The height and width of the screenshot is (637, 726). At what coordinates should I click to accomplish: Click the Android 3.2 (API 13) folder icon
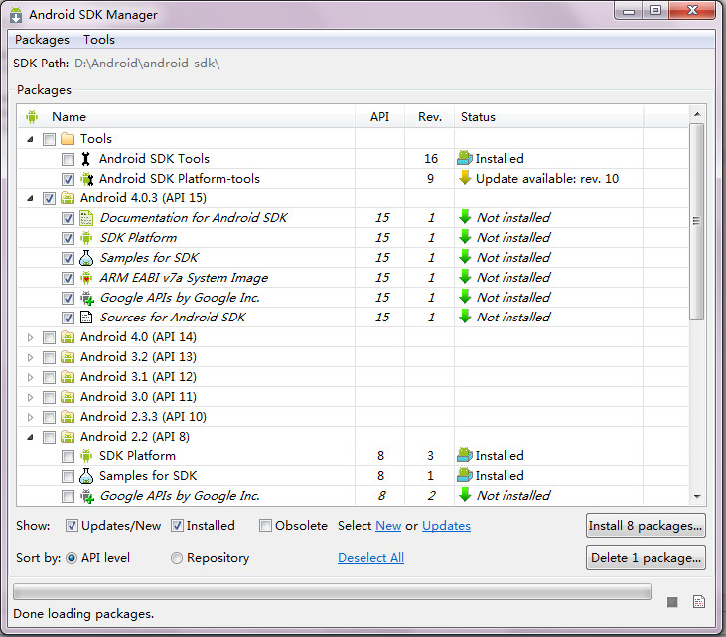pyautogui.click(x=68, y=357)
